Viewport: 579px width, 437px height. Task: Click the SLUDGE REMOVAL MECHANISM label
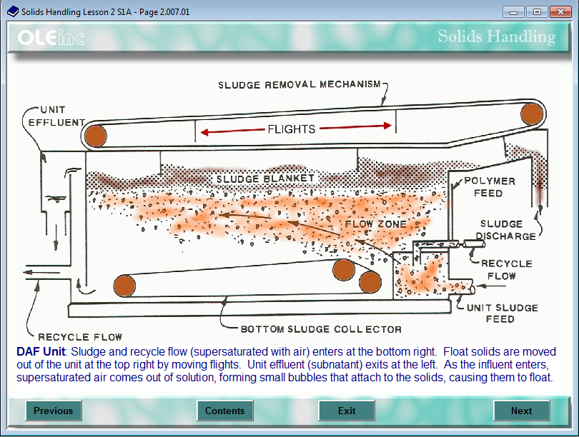(300, 84)
